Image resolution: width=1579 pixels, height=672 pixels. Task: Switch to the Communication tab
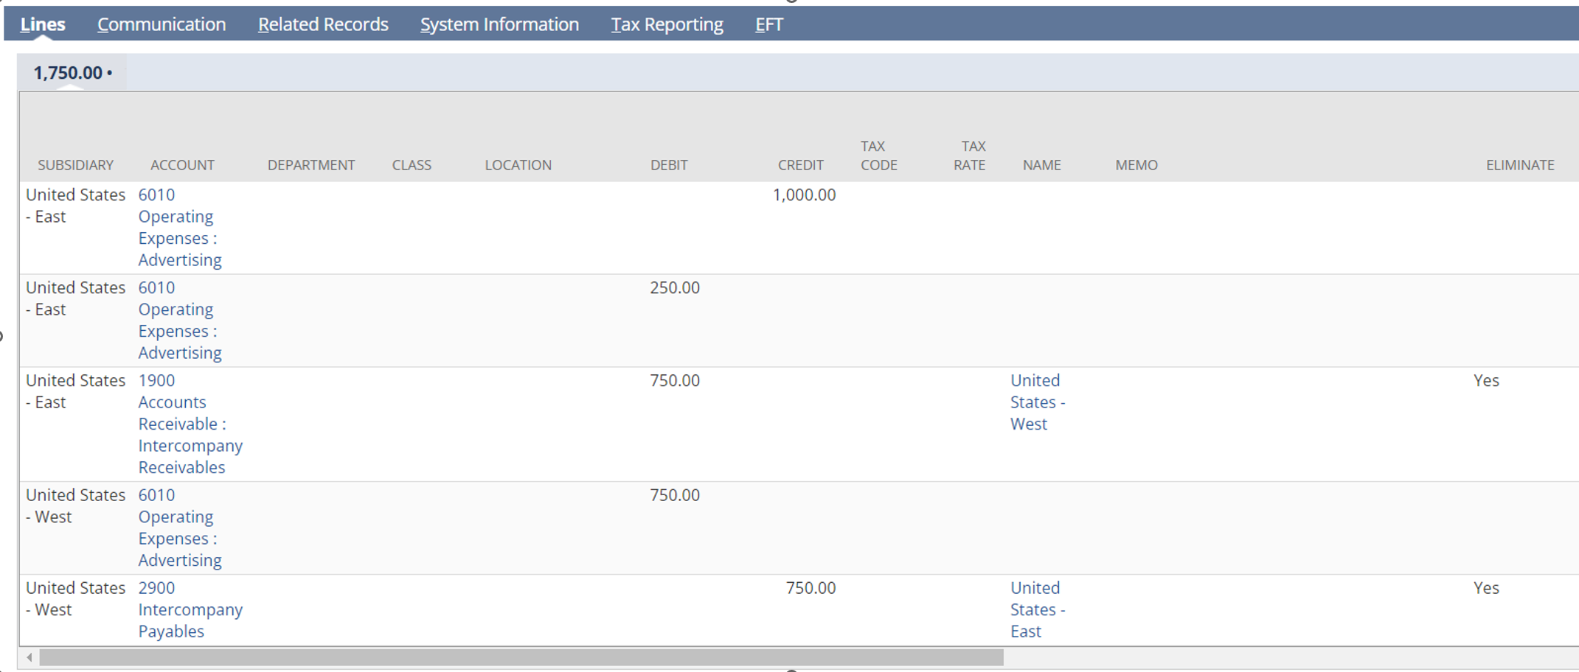[162, 24]
